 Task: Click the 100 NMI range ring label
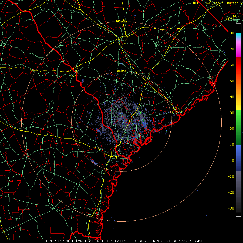[x=121, y=21]
